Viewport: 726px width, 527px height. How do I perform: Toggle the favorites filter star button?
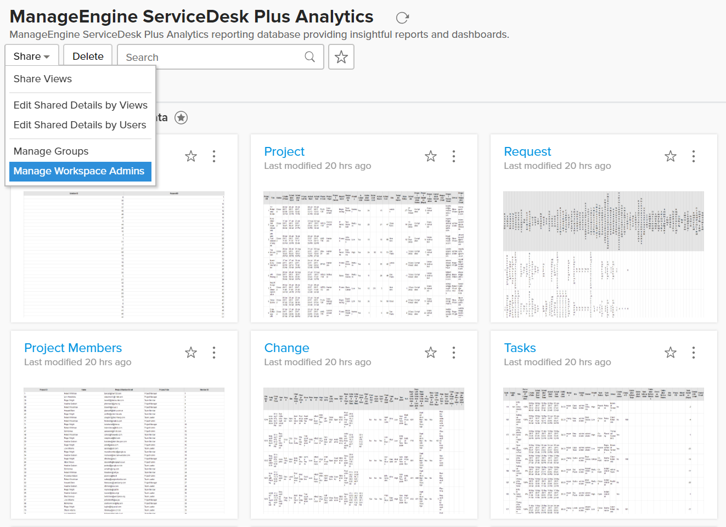pos(341,57)
